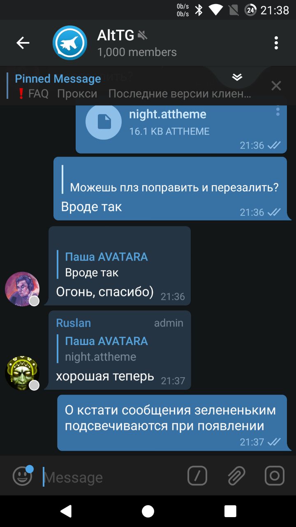
Task: Go back using the header arrow
Action: [23, 43]
